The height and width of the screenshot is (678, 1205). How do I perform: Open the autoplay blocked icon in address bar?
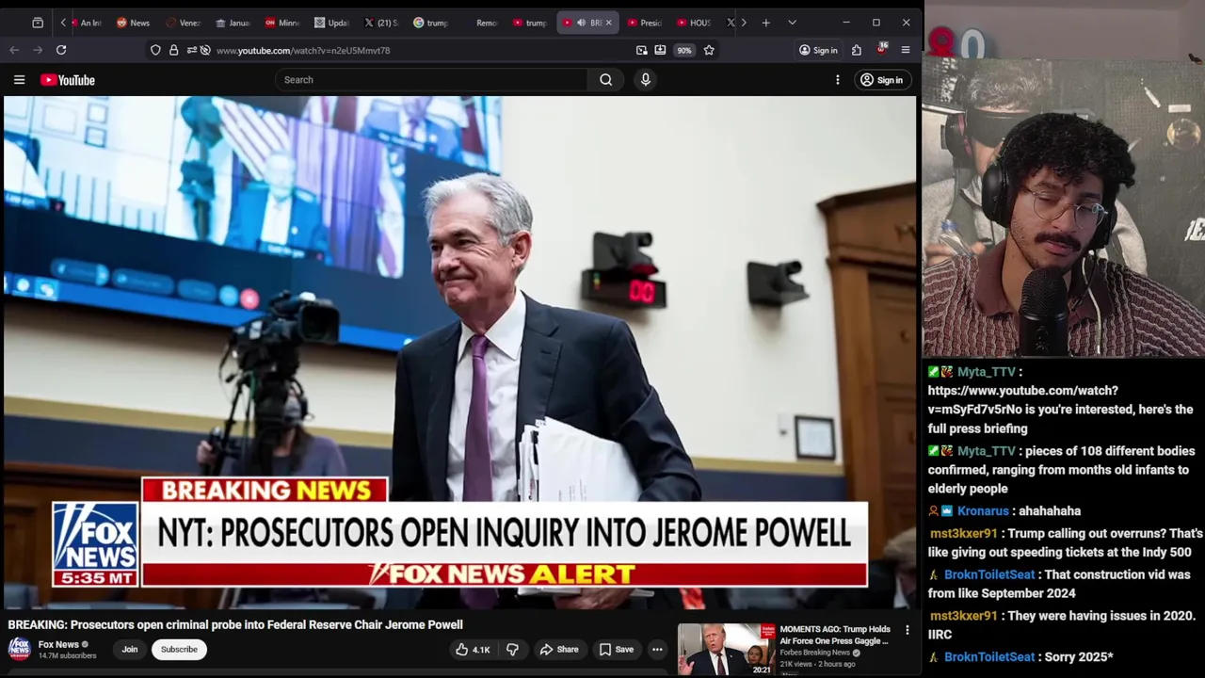coord(205,50)
